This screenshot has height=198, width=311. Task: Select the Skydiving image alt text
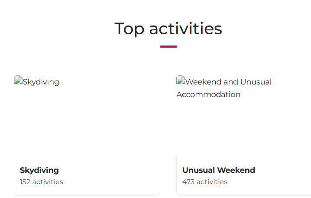[41, 82]
